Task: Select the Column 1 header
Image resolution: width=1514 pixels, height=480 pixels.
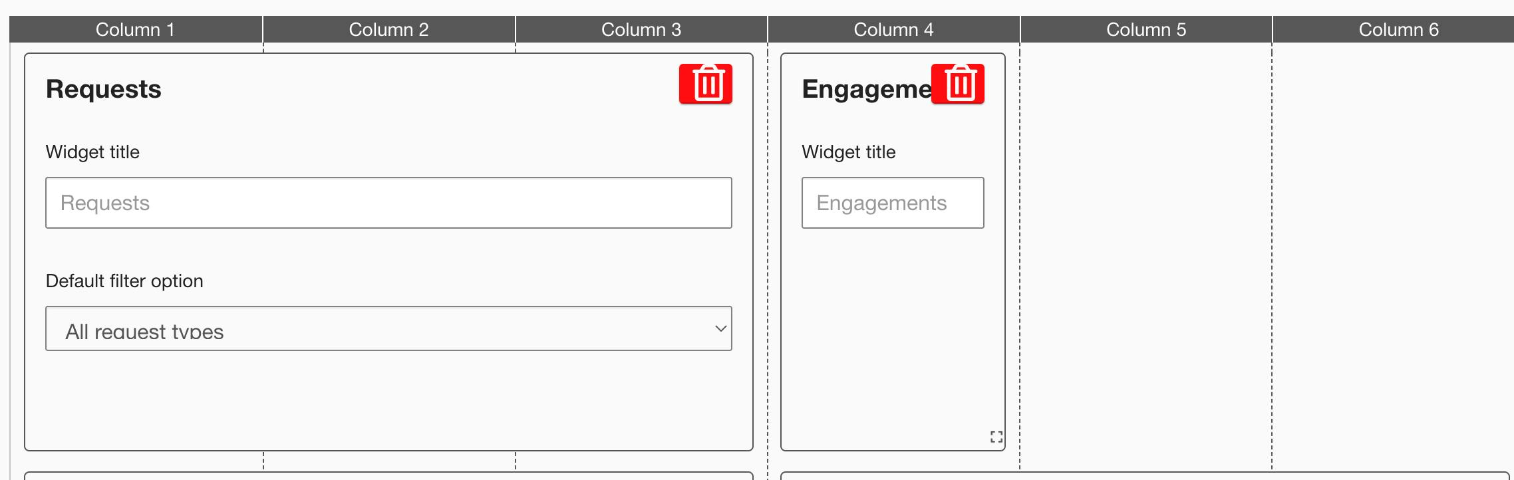Action: coord(136,30)
